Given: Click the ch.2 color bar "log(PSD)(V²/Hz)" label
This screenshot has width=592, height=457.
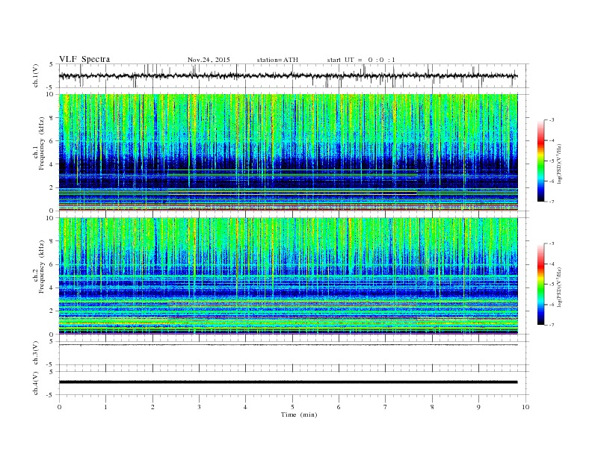Looking at the screenshot, I should click(x=560, y=287).
